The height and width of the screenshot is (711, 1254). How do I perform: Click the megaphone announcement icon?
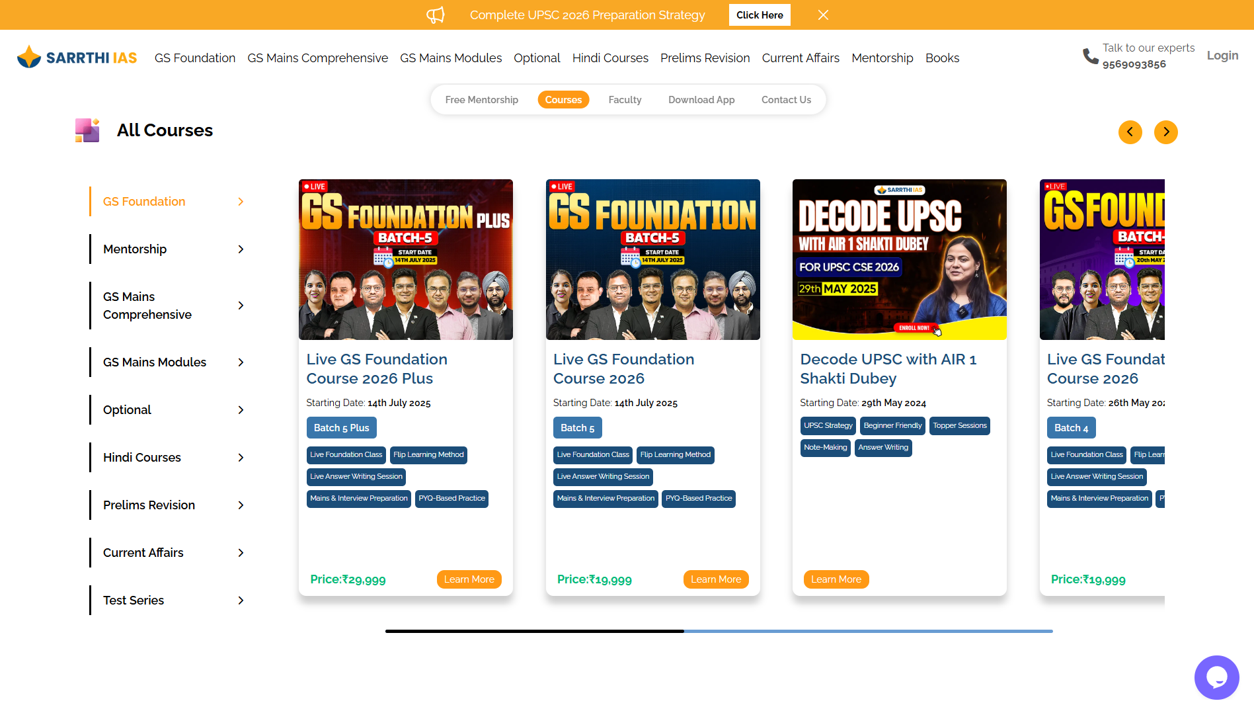click(436, 15)
